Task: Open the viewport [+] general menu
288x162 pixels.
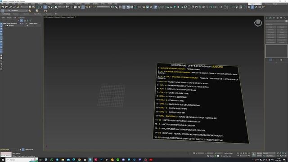Action: click(45, 17)
